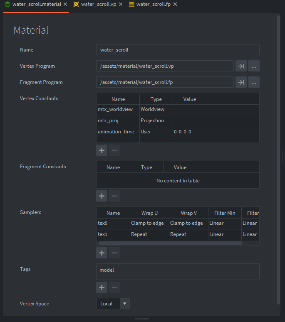
Task: Switch to the water_scroll.vp tab
Action: click(99, 4)
